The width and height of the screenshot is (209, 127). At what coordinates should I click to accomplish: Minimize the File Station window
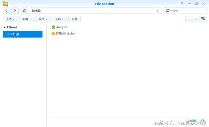189,4
